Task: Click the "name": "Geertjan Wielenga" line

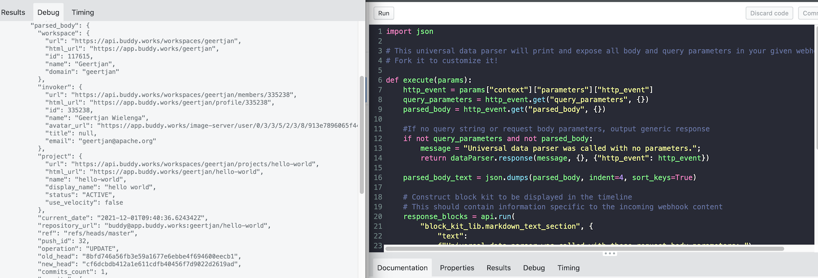Action: (x=97, y=118)
